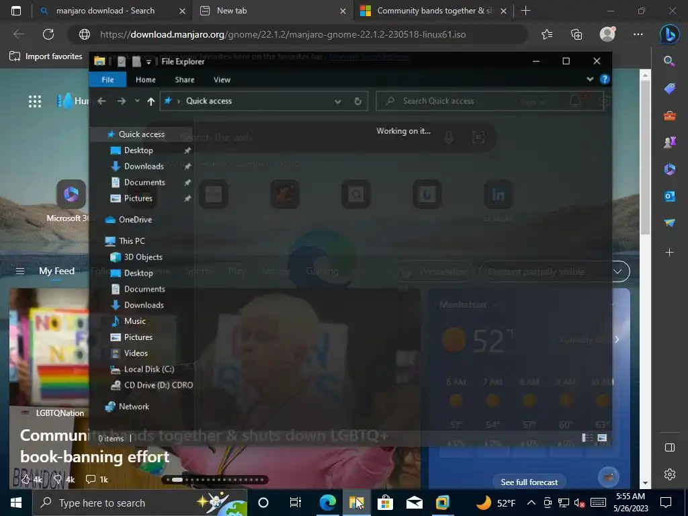Open a new Edge tab with plus

coord(525,11)
